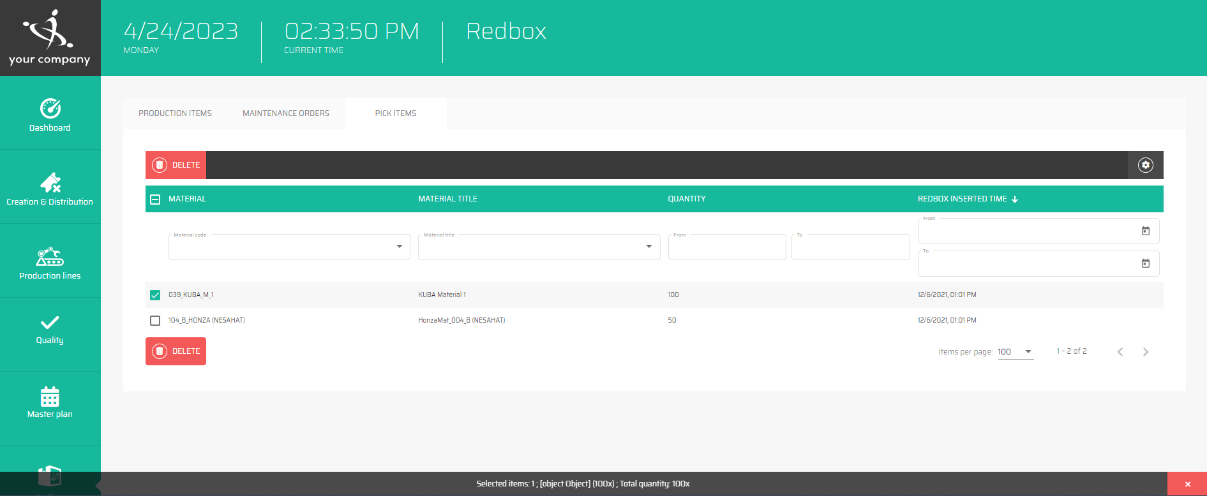Open calendar picker for To date
The height and width of the screenshot is (496, 1207).
[1145, 263]
